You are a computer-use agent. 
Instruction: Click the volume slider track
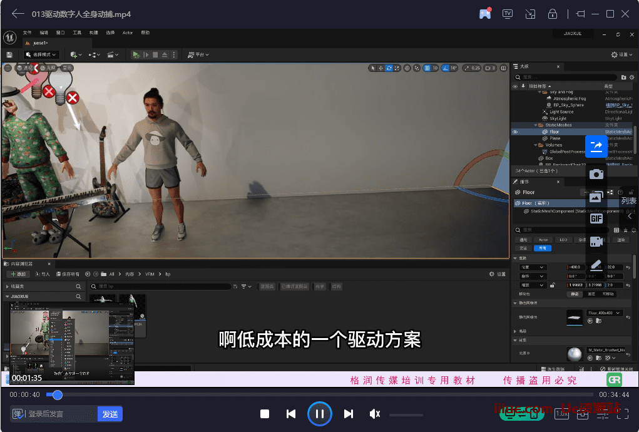406,414
